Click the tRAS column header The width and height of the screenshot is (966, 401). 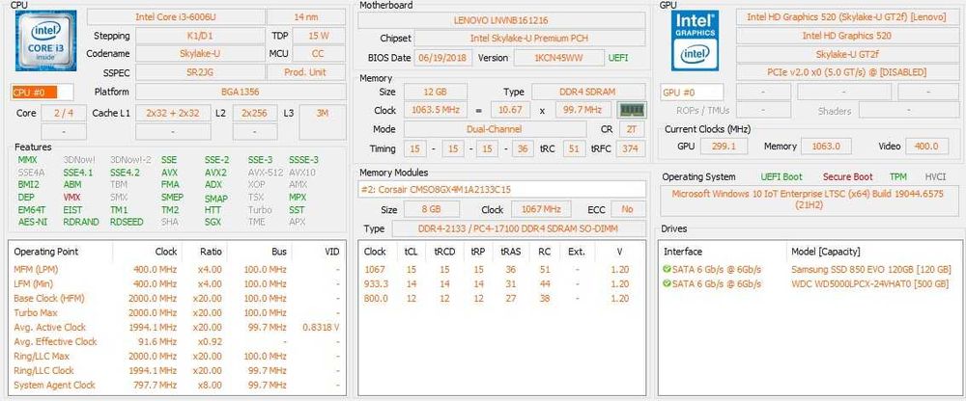coord(510,252)
